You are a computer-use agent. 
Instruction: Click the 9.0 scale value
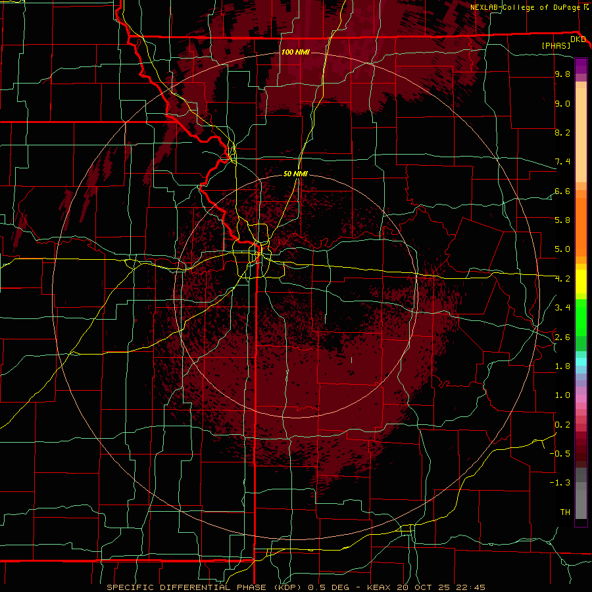click(x=562, y=103)
